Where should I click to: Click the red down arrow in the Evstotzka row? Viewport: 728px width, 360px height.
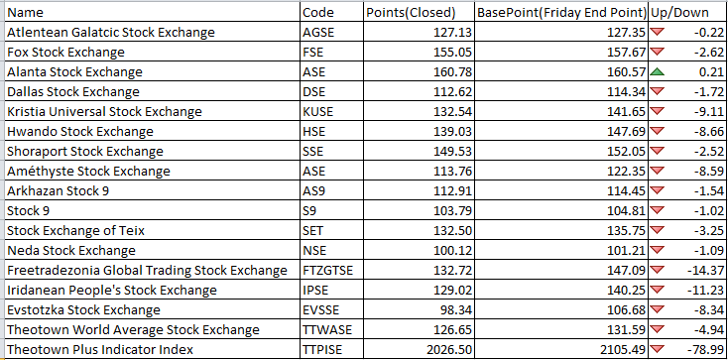point(658,309)
